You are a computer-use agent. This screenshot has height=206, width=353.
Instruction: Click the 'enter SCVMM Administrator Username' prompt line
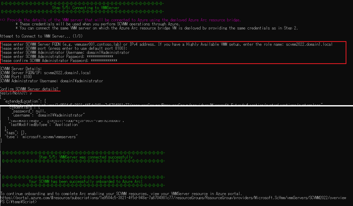coord(65,53)
